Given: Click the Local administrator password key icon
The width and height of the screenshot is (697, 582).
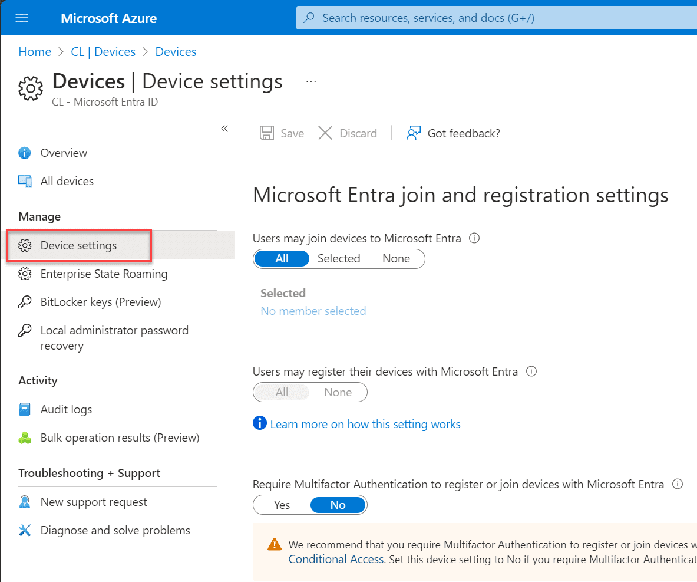Looking at the screenshot, I should pyautogui.click(x=25, y=330).
